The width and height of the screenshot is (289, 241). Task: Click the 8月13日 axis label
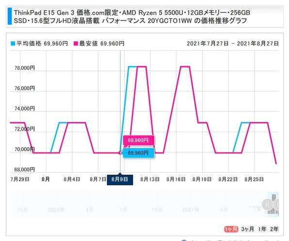pyautogui.click(x=150, y=179)
